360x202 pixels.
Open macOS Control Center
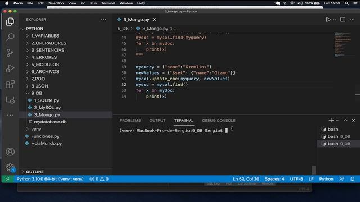tap(355, 3)
